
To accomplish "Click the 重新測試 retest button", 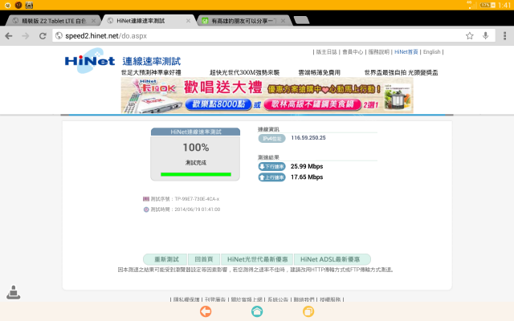I will point(165,259).
